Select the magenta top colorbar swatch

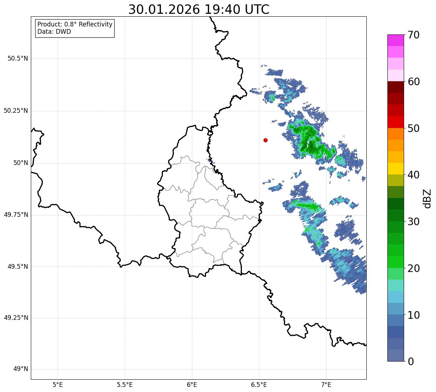click(x=396, y=41)
